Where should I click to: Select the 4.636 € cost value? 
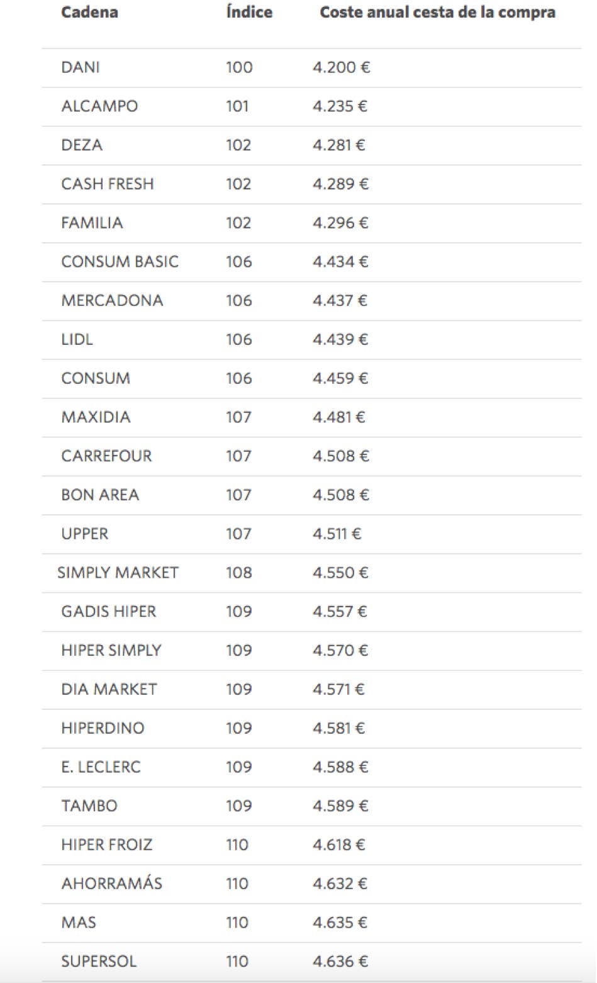340,962
